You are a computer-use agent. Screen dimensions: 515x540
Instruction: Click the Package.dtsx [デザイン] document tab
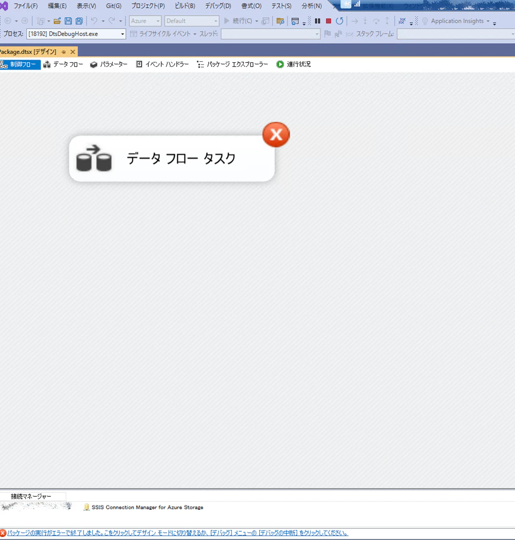(28, 52)
